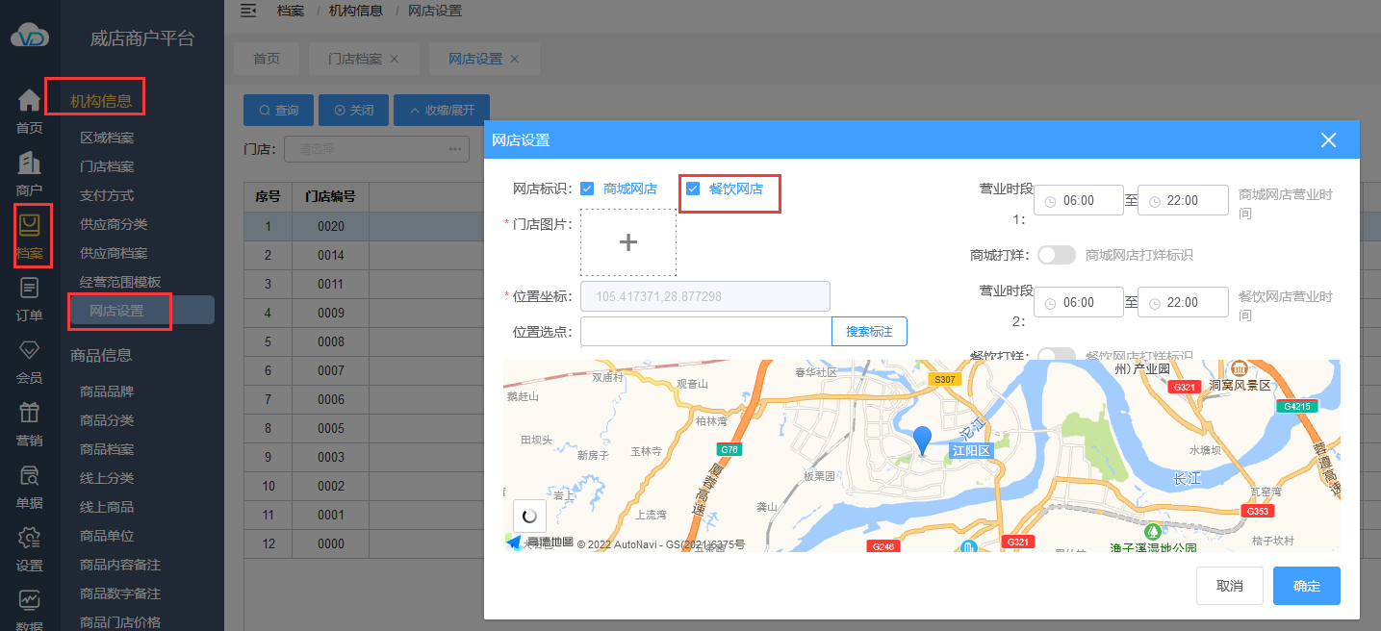Open the 会员 member diamond icon
1381x631 pixels.
tap(30, 351)
